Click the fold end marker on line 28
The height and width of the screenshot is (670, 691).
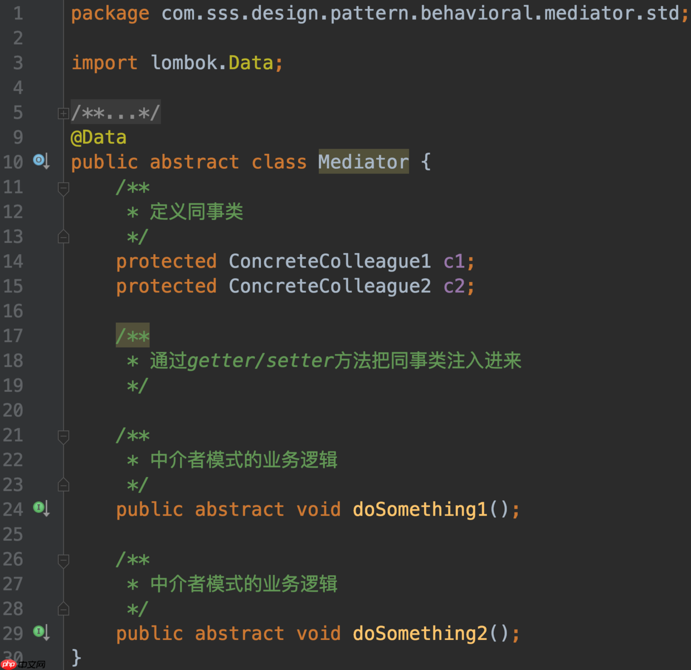63,609
